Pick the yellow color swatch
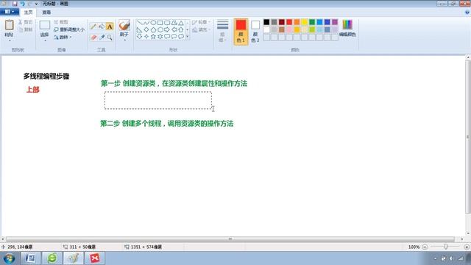This screenshot has width=471, height=265. click(x=304, y=22)
